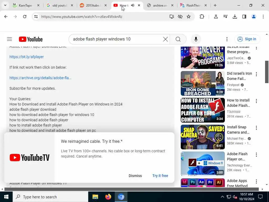The width and height of the screenshot is (269, 202).
Task: Search with voice microphone button
Action: pyautogui.click(x=196, y=39)
